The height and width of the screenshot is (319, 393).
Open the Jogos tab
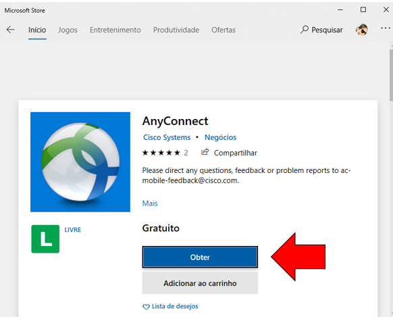68,30
